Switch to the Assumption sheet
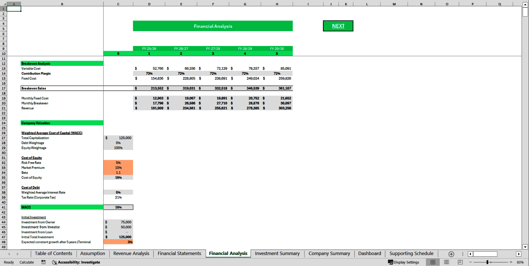 pyautogui.click(x=93, y=254)
